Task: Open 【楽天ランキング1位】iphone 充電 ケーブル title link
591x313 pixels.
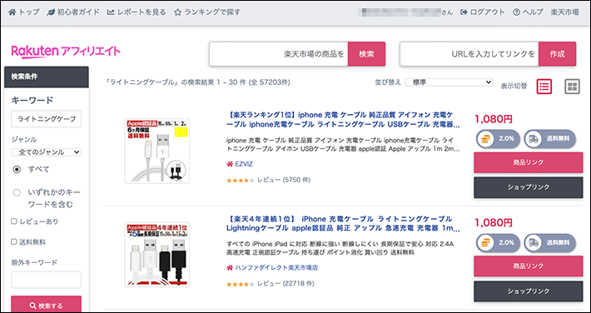Action: (343, 119)
